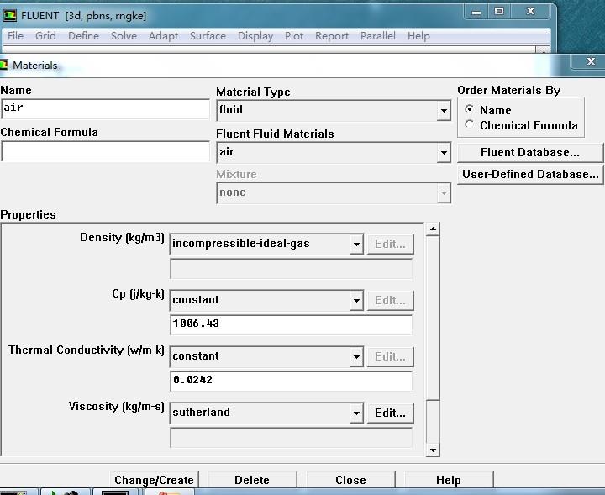Click the Materials dialog icon
The height and width of the screenshot is (495, 605).
point(4,65)
